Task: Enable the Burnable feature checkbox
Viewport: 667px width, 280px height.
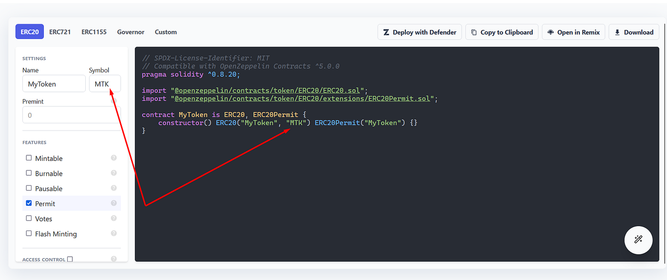Action: [29, 173]
